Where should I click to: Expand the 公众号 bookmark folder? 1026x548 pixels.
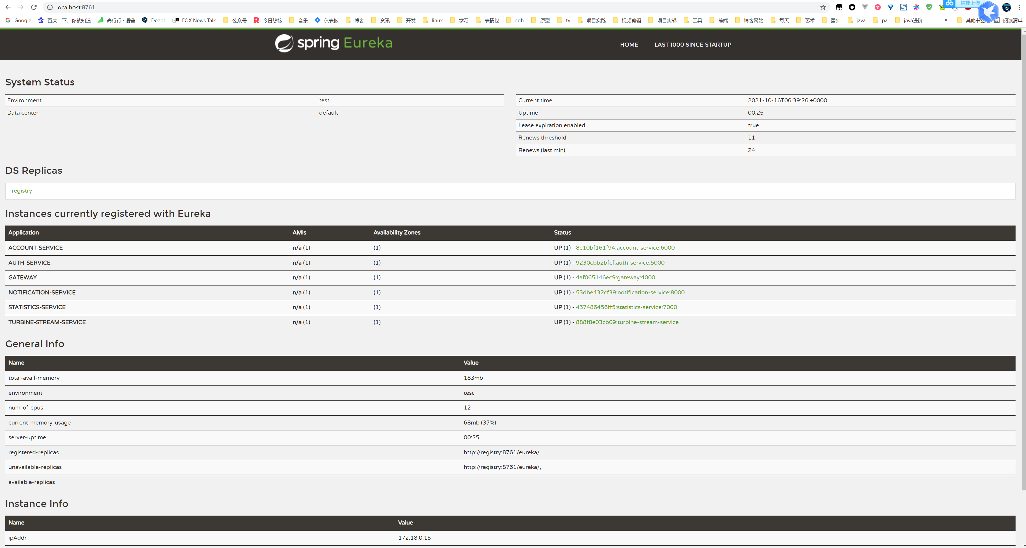(x=235, y=20)
